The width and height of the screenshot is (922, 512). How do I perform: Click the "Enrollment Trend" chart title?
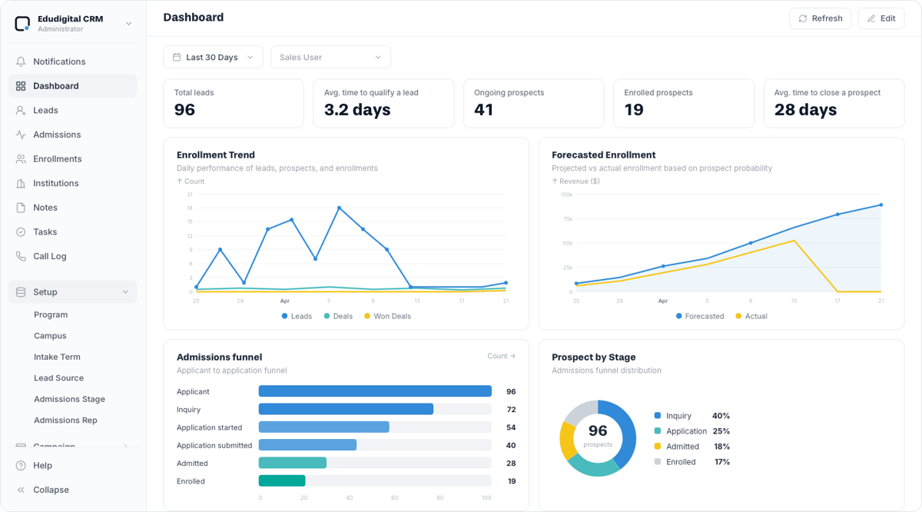click(216, 155)
